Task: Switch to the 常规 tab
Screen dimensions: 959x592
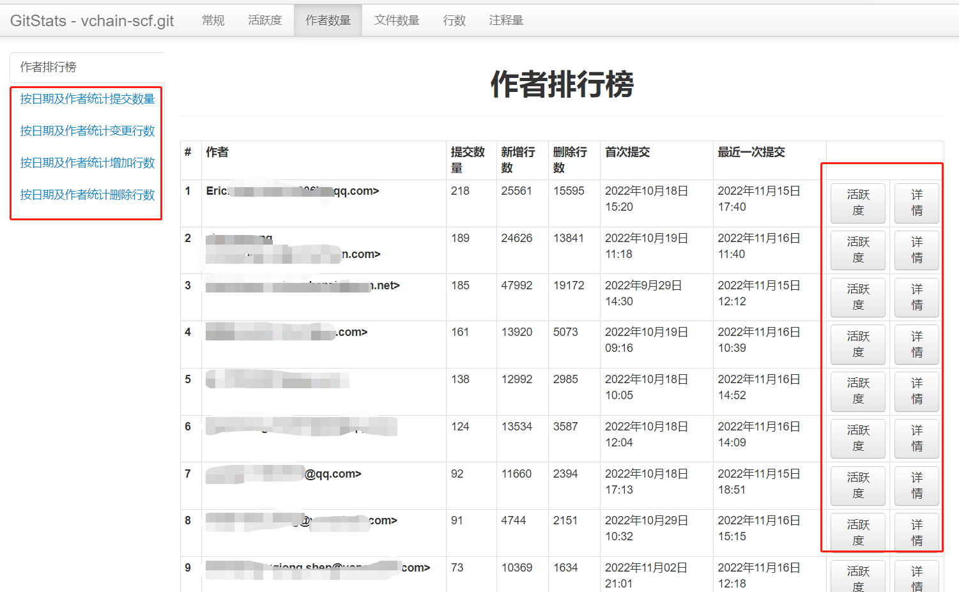Action: point(213,20)
